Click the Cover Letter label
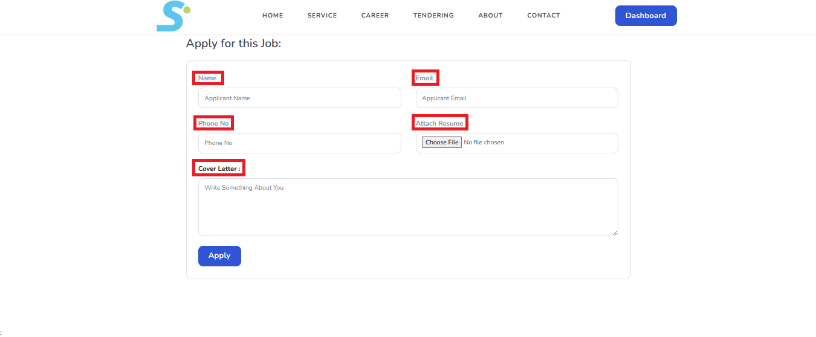Image resolution: width=816 pixels, height=337 pixels. pyautogui.click(x=219, y=168)
